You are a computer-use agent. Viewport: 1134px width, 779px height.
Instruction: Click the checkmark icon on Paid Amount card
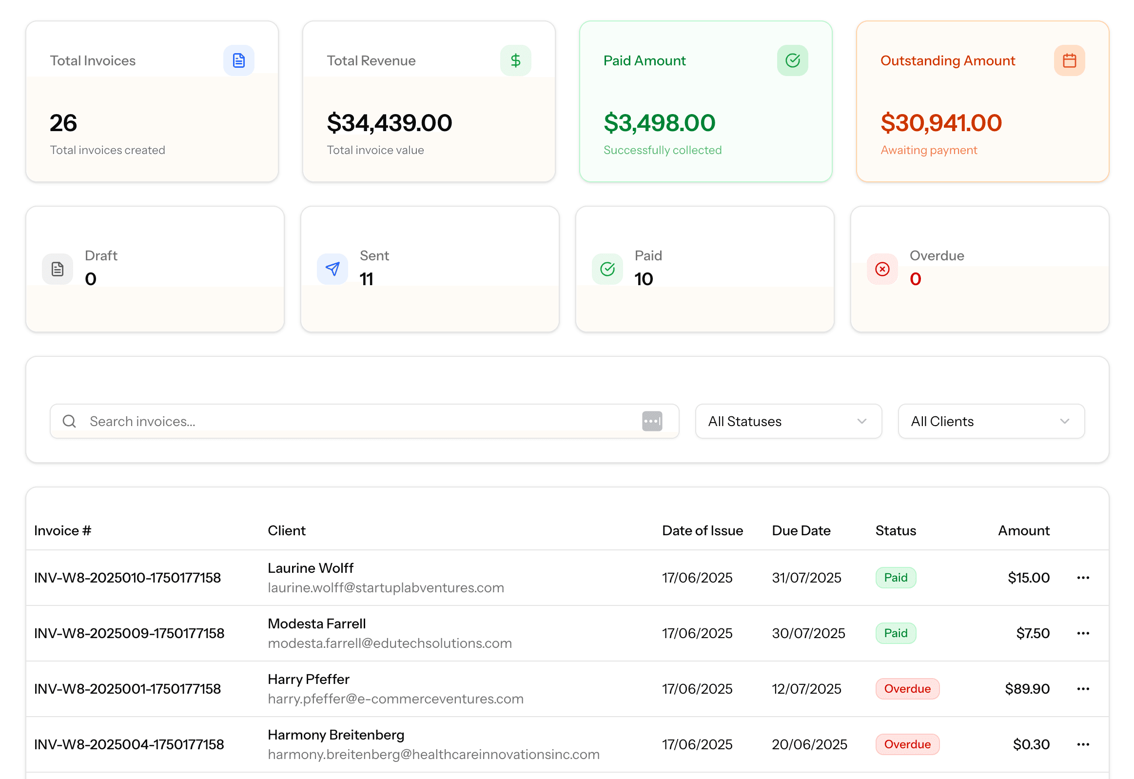coord(792,60)
